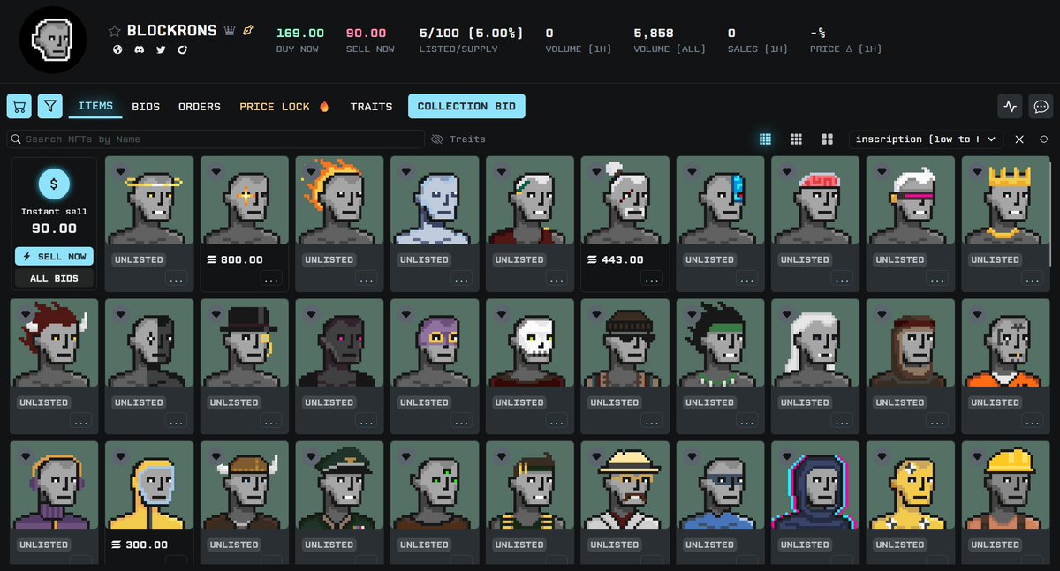Heart the halo Blockron card

pos(121,172)
